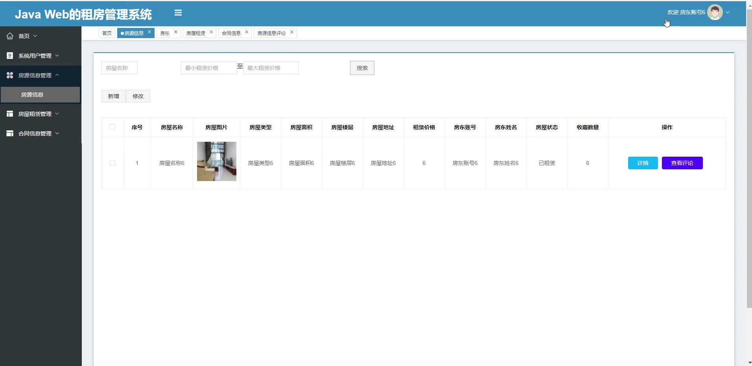The height and width of the screenshot is (366, 752).
Task: Click the 房东姓名6 cell
Action: coord(506,163)
